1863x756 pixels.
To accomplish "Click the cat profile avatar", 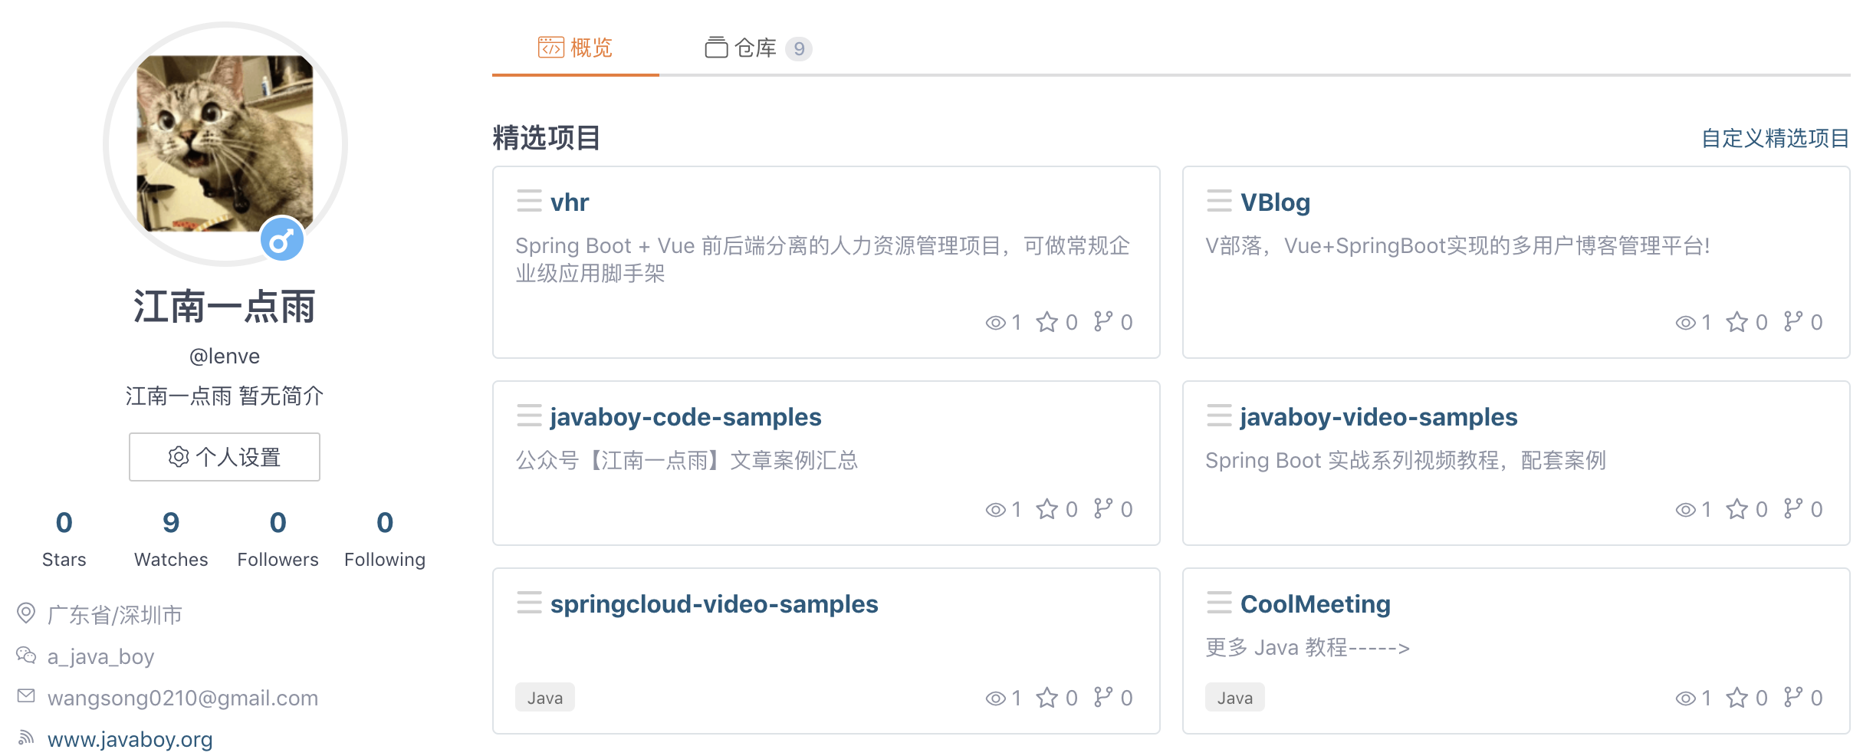I will (225, 143).
